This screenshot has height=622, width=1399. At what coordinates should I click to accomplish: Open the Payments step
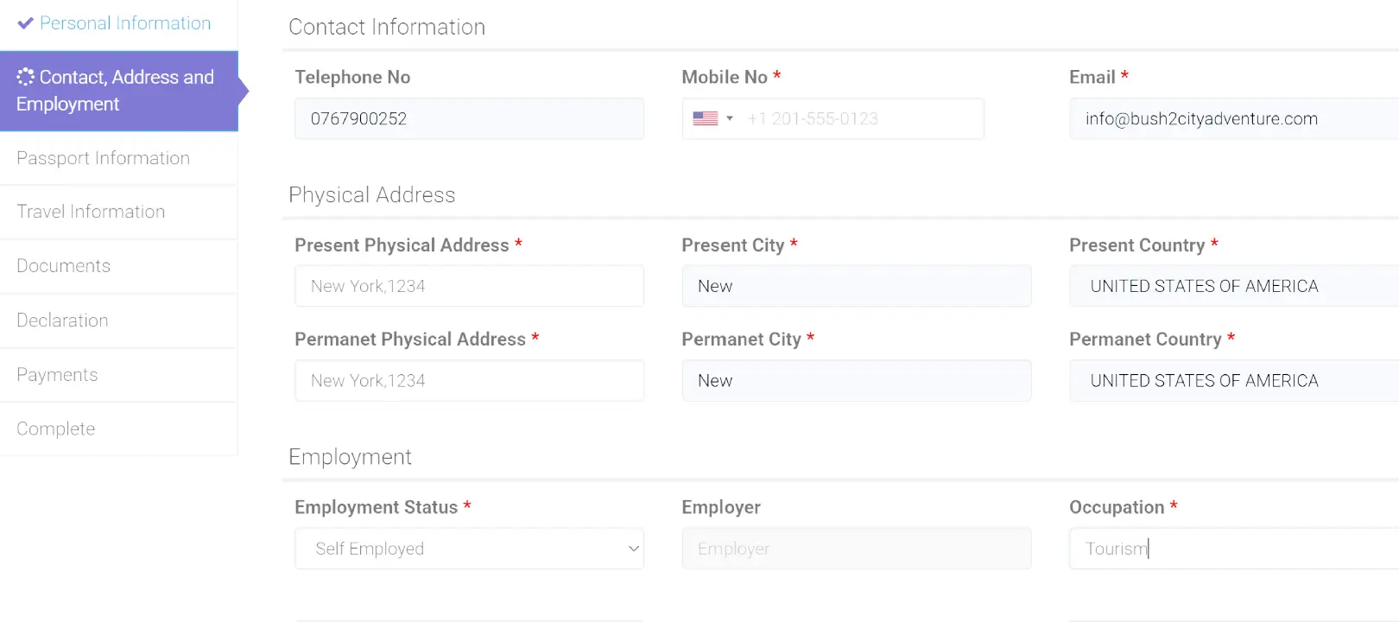coord(57,375)
